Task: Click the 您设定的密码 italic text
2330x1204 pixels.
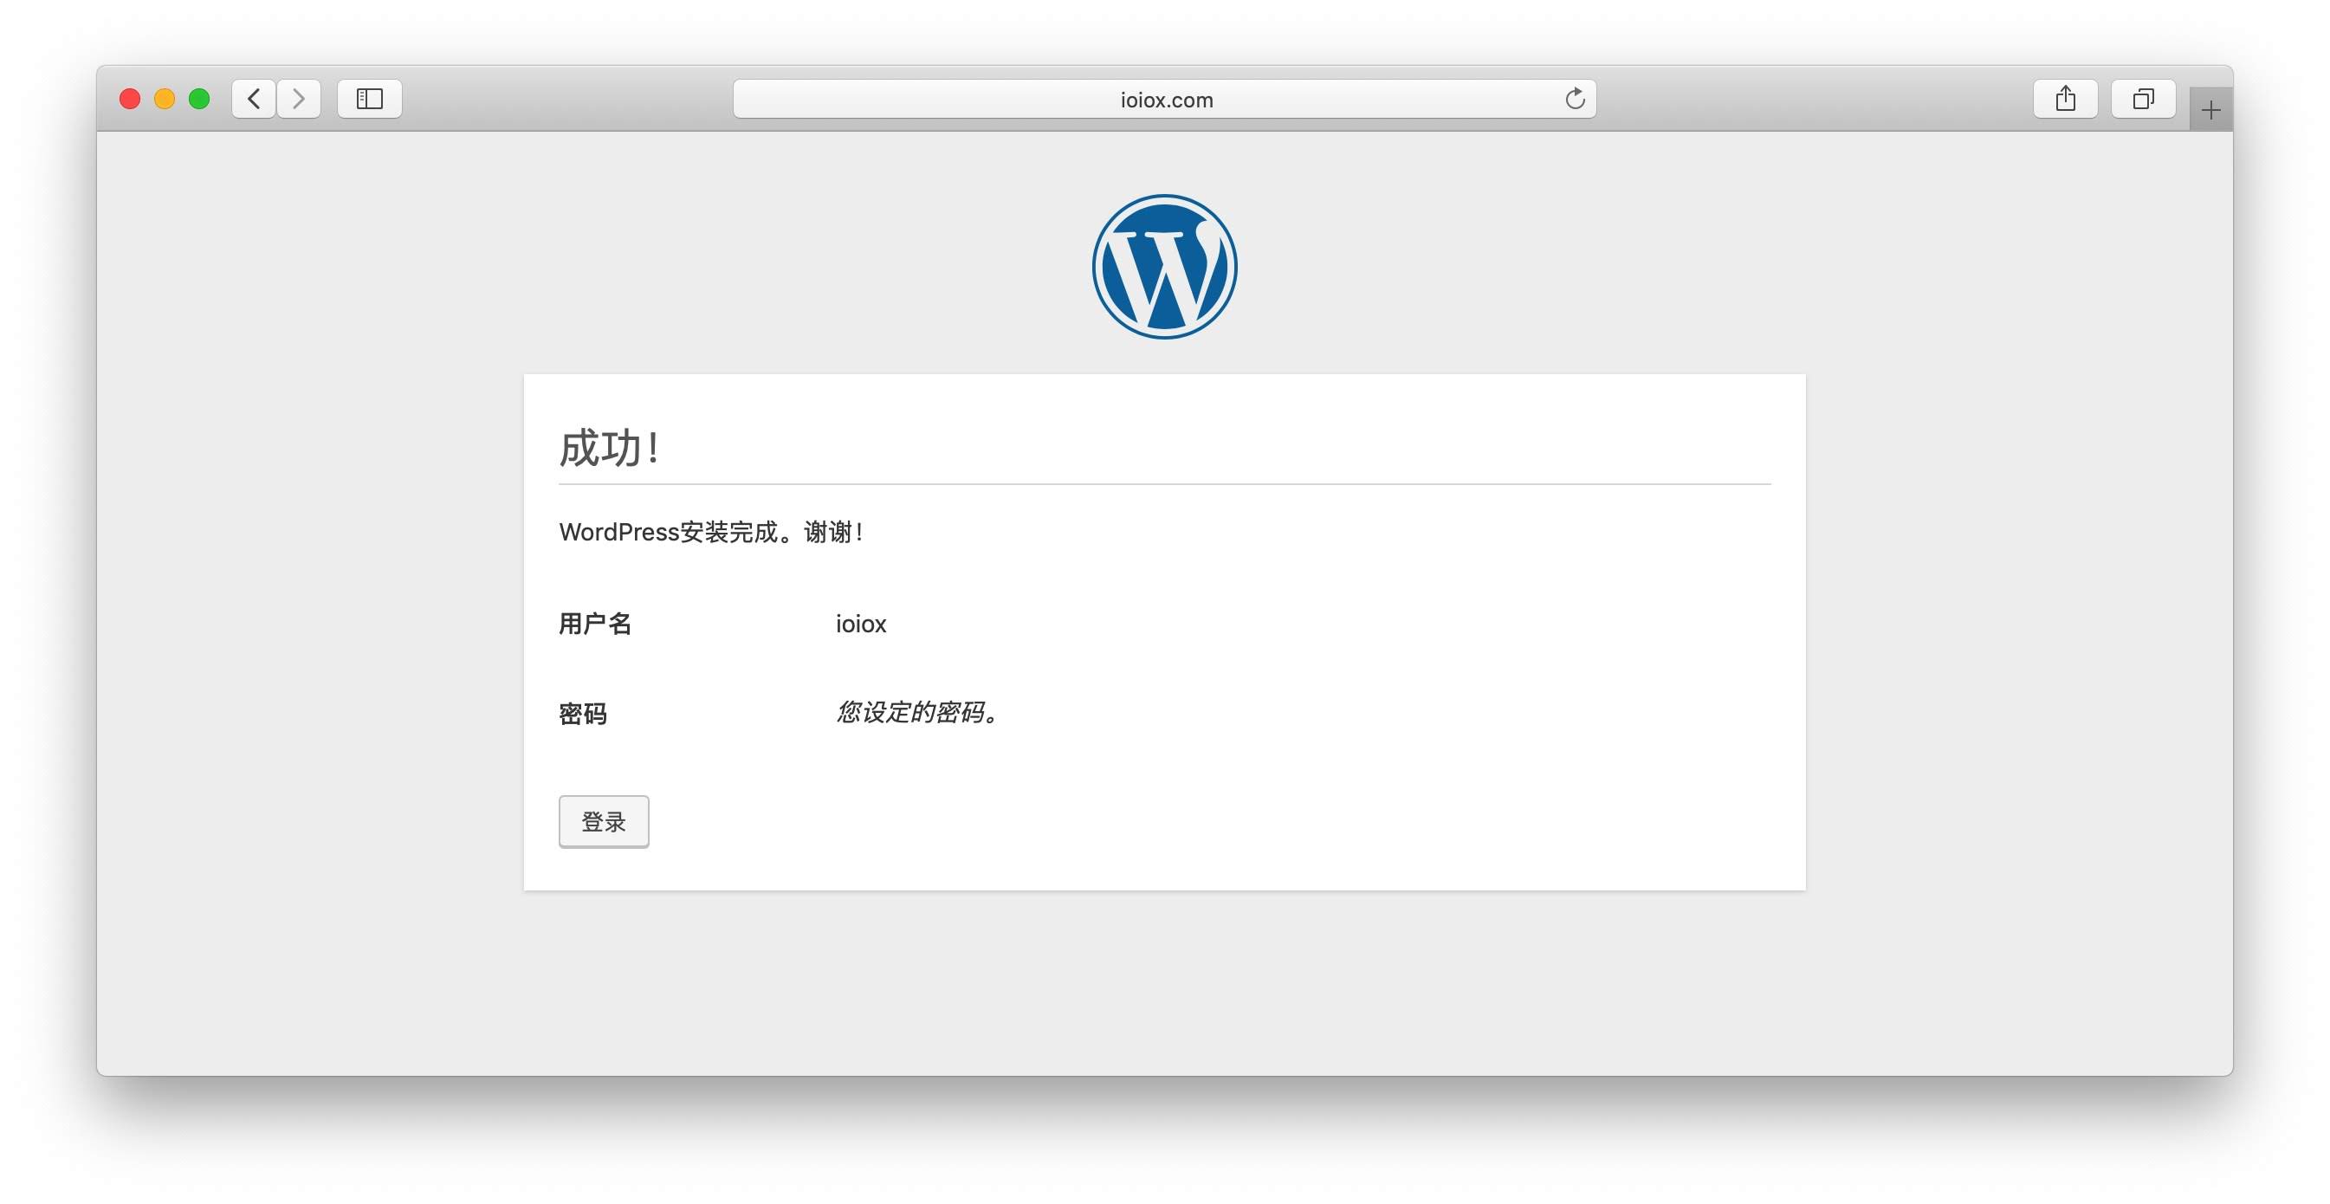Action: point(916,713)
